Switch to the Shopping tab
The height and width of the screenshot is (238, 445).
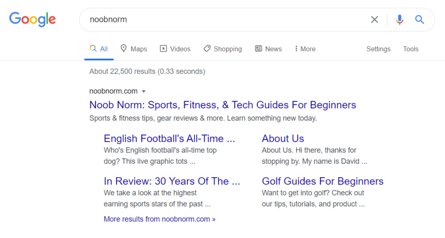223,49
